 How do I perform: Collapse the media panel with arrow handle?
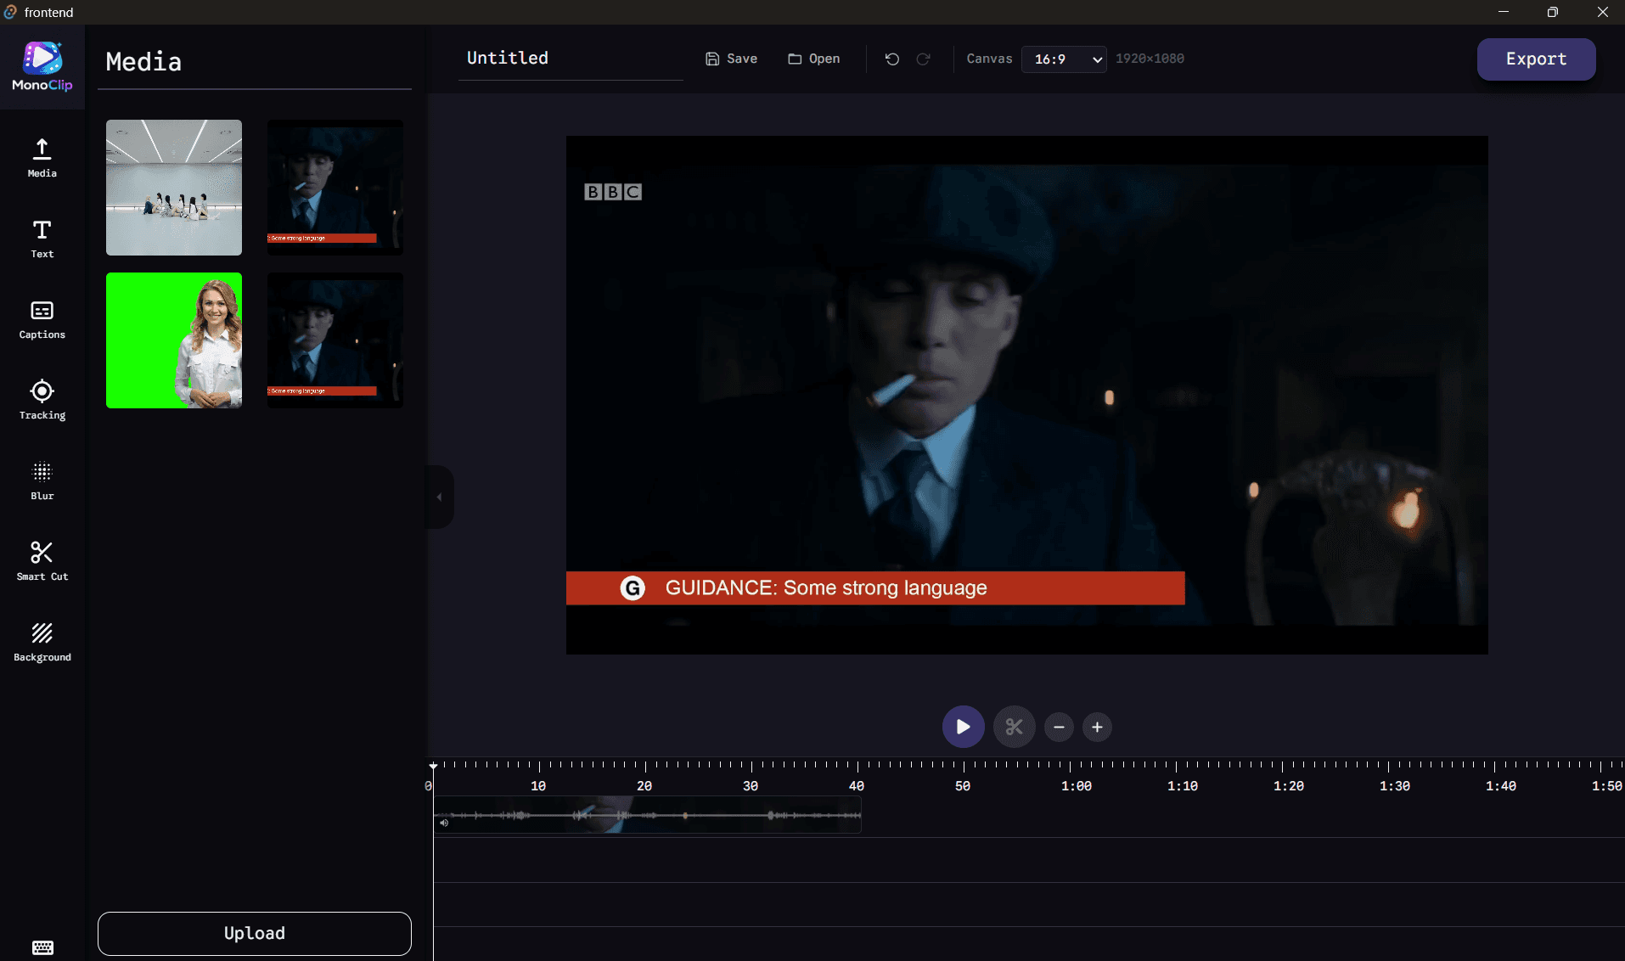439,497
